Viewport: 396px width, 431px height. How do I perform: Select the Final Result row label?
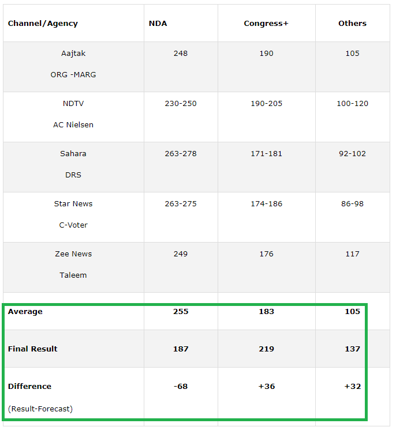click(x=33, y=349)
